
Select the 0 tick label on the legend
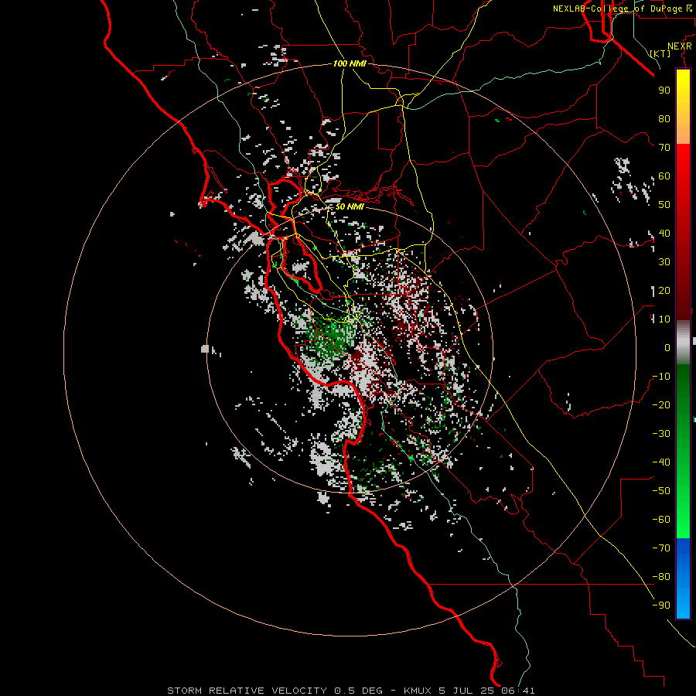tap(667, 347)
